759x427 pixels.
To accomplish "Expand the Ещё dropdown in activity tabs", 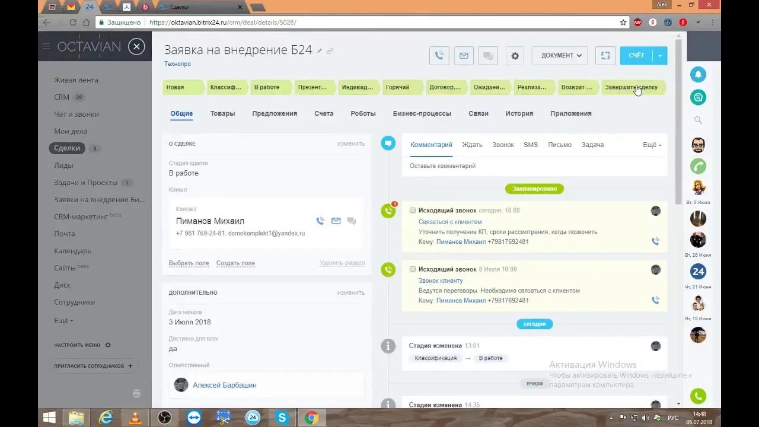I will [x=652, y=145].
